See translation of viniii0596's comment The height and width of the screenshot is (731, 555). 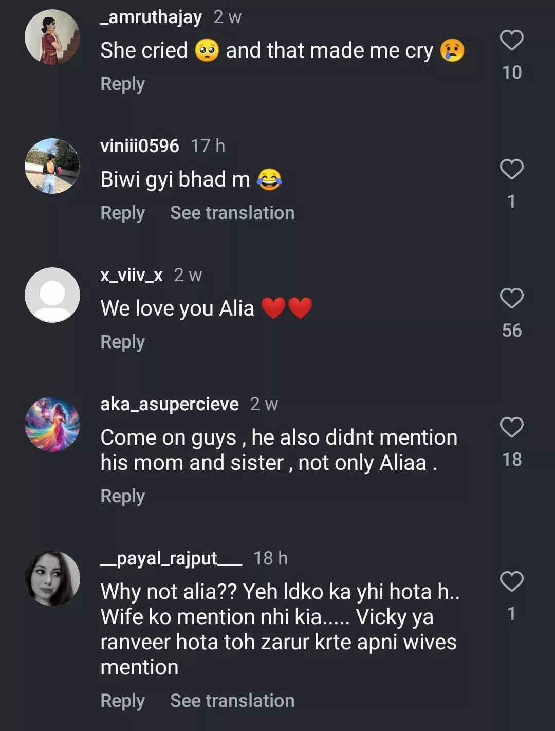click(232, 213)
